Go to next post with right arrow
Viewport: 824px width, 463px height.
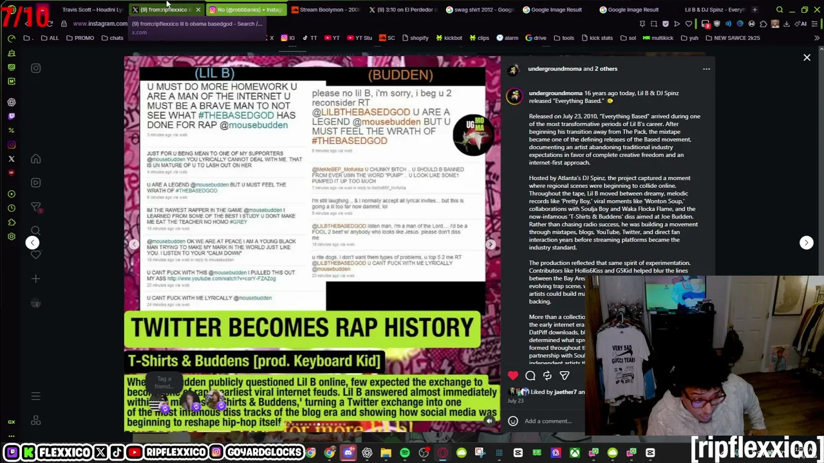tap(806, 242)
